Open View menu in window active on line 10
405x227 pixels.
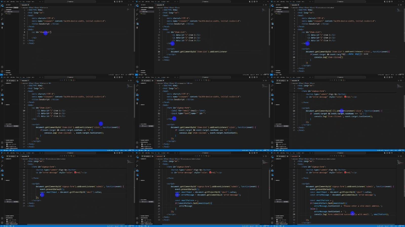coord(17,77)
